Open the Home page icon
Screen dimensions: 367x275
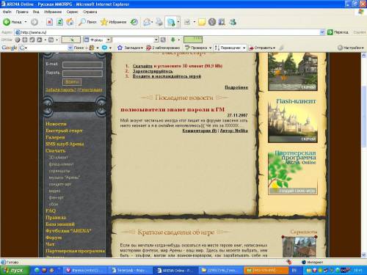[x=70, y=22]
